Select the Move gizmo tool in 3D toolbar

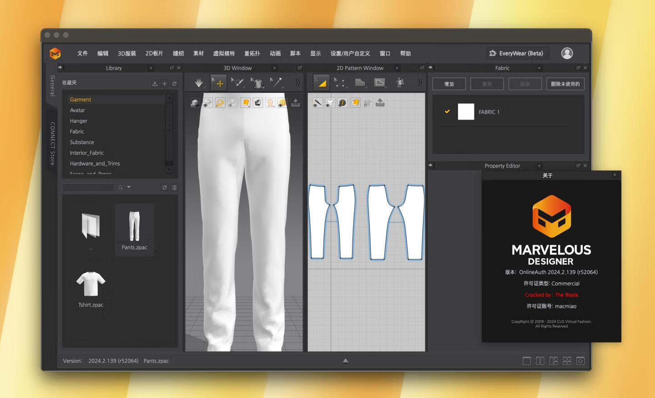(219, 83)
